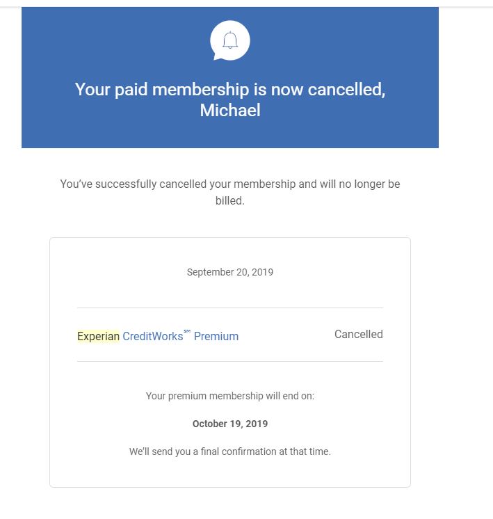The image size is (493, 519).
Task: Click the Premium text in the product name
Action: click(216, 336)
